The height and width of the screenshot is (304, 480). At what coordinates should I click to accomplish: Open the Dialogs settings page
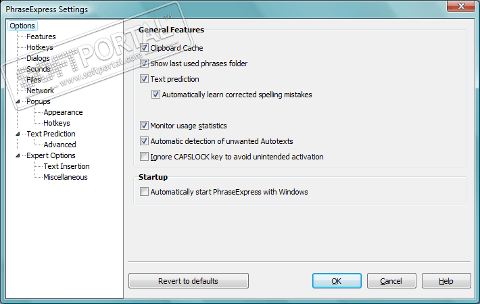tap(38, 58)
